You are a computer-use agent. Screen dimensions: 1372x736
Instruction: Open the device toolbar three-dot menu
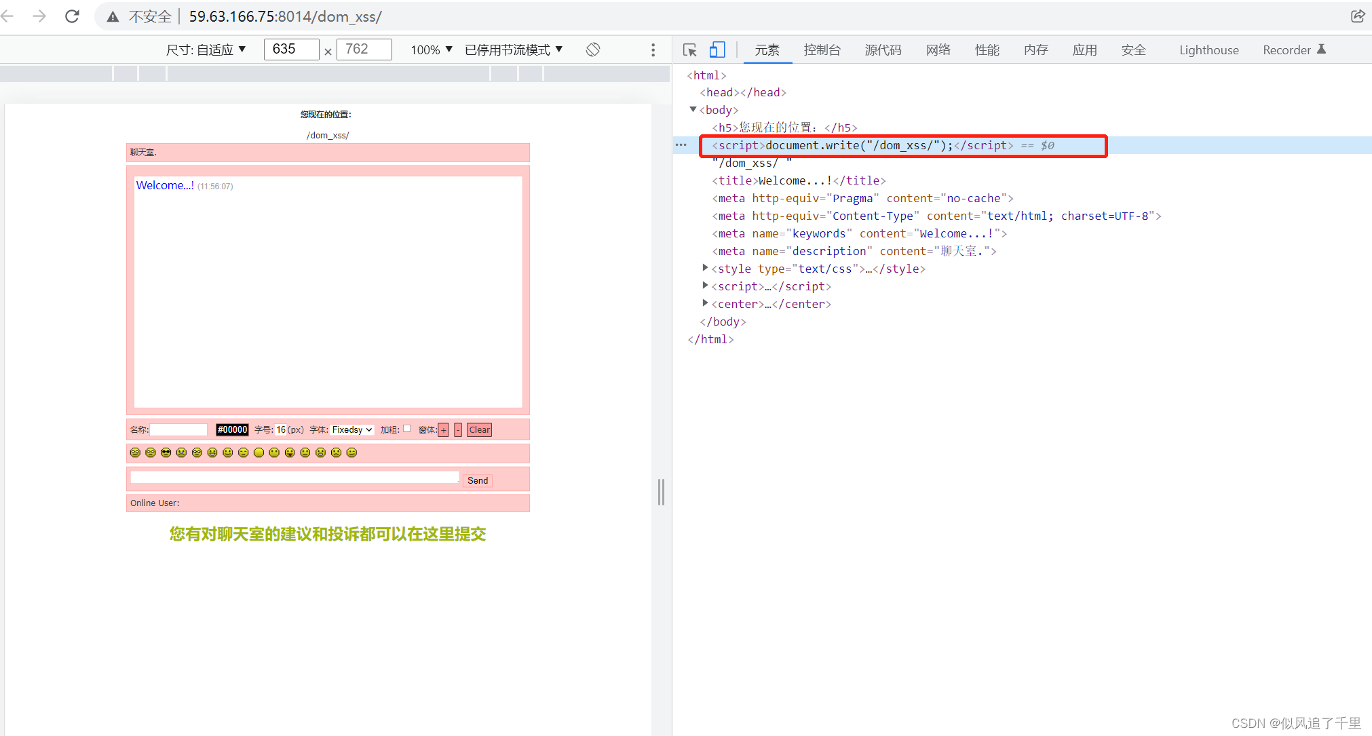click(x=653, y=50)
